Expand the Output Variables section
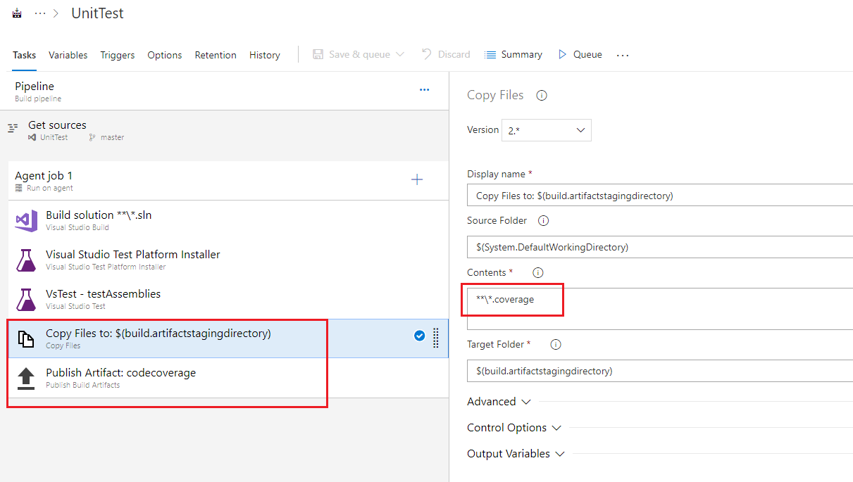This screenshot has width=853, height=482. click(516, 454)
